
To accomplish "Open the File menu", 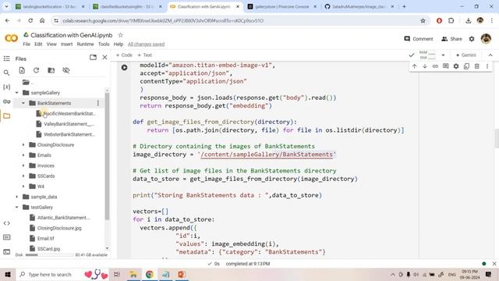I will (x=27, y=44).
